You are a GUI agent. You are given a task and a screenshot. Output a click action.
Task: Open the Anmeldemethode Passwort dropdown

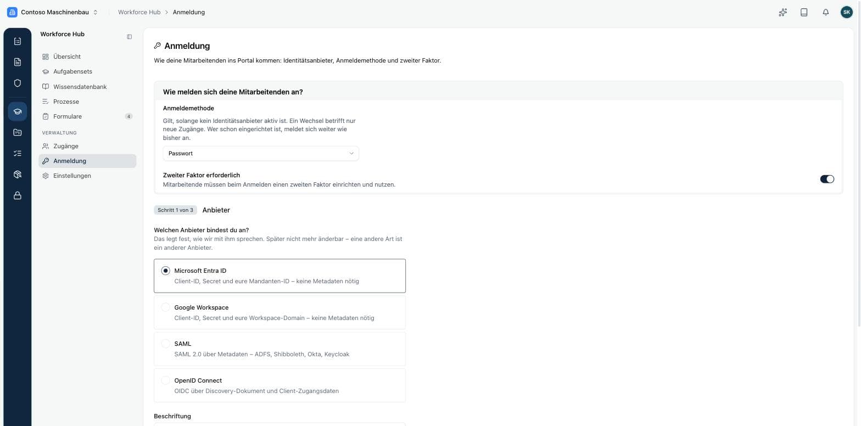tap(261, 153)
